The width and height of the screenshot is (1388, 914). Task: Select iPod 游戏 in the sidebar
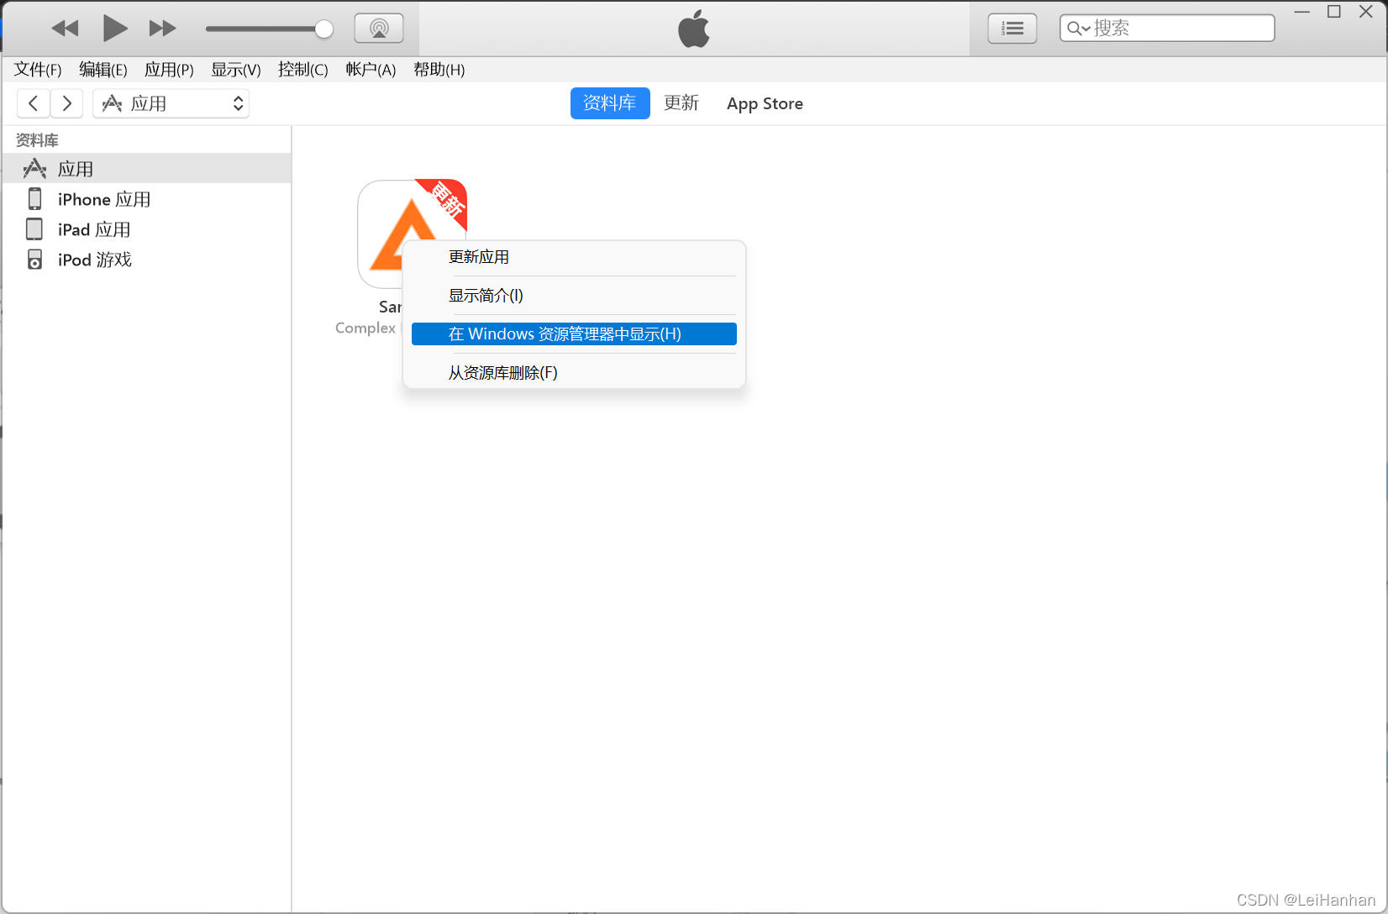pos(146,260)
